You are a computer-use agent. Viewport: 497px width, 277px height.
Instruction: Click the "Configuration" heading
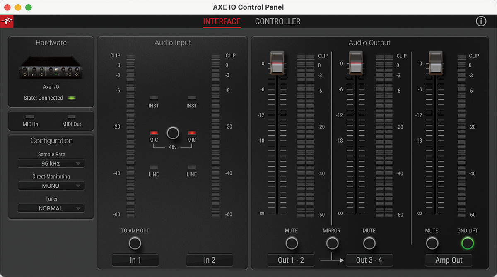(x=51, y=141)
